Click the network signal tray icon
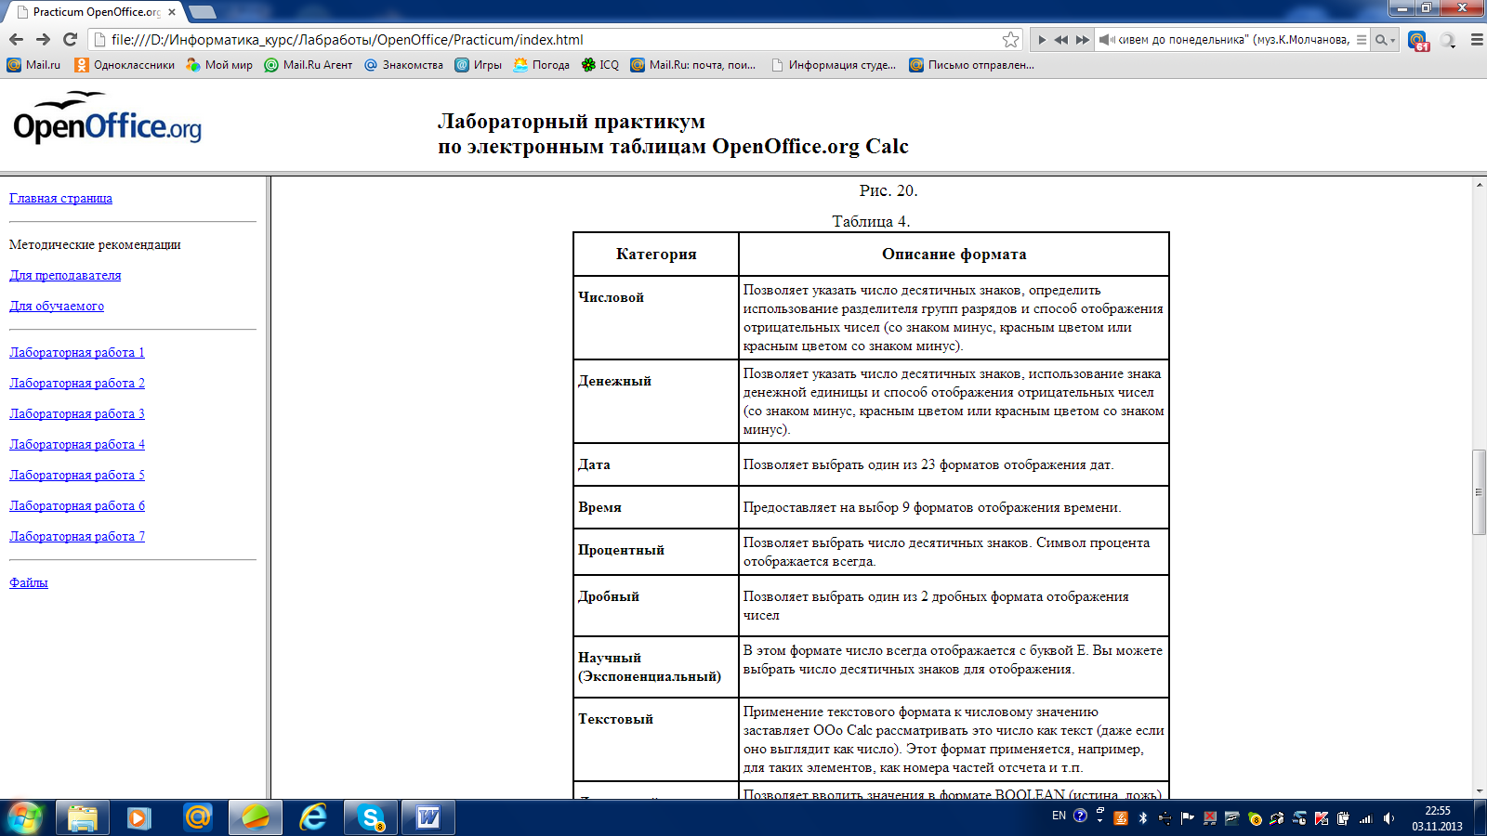 point(1366,818)
